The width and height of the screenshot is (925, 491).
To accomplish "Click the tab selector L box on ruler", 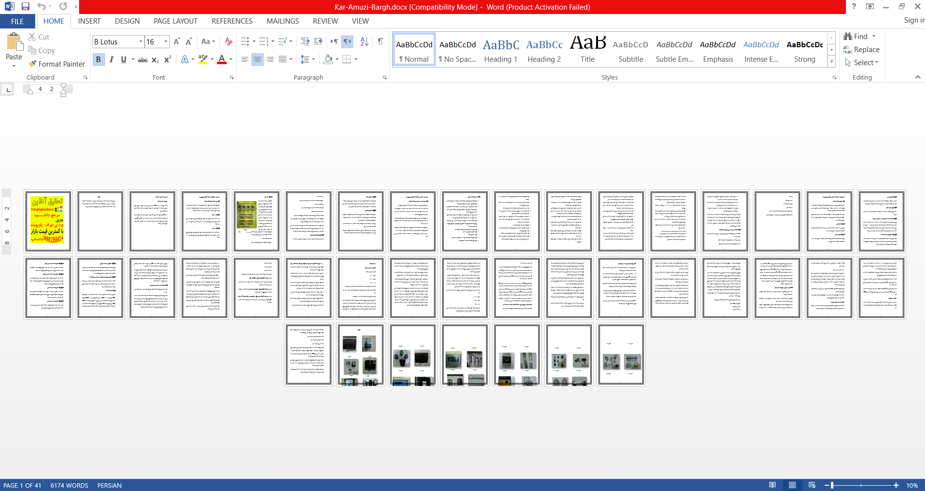I will point(8,90).
